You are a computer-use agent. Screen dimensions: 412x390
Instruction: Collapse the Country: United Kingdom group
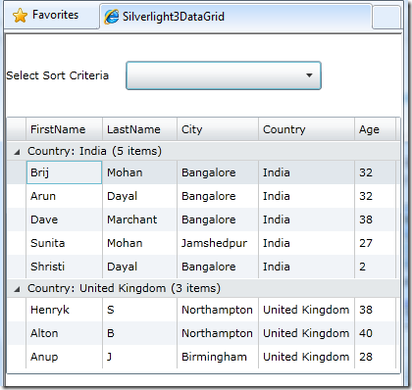pos(17,289)
